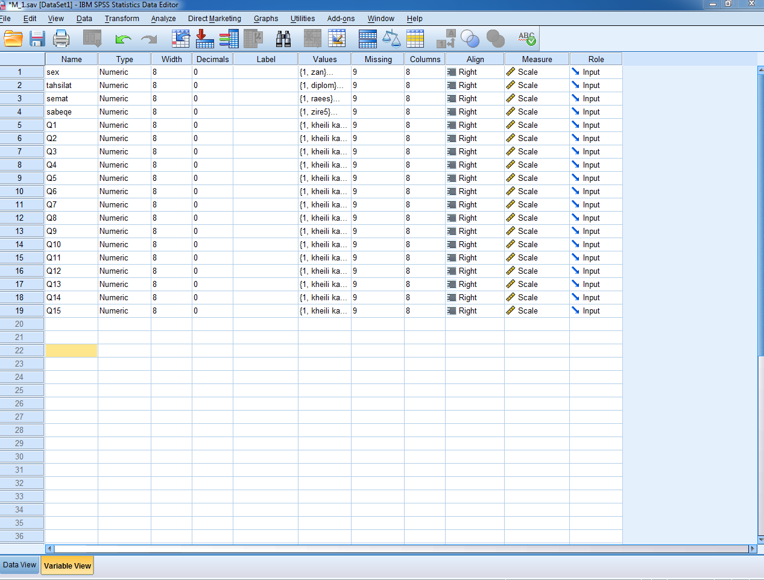764x580 pixels.
Task: Click the variable name 'tahsilat'
Action: pyautogui.click(x=59, y=85)
